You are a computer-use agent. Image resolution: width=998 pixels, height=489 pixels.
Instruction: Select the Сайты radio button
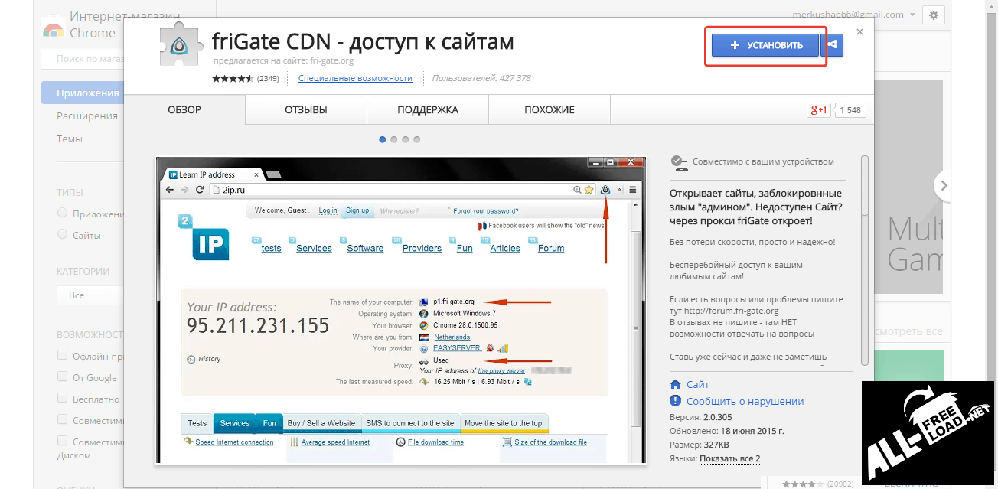click(x=63, y=235)
